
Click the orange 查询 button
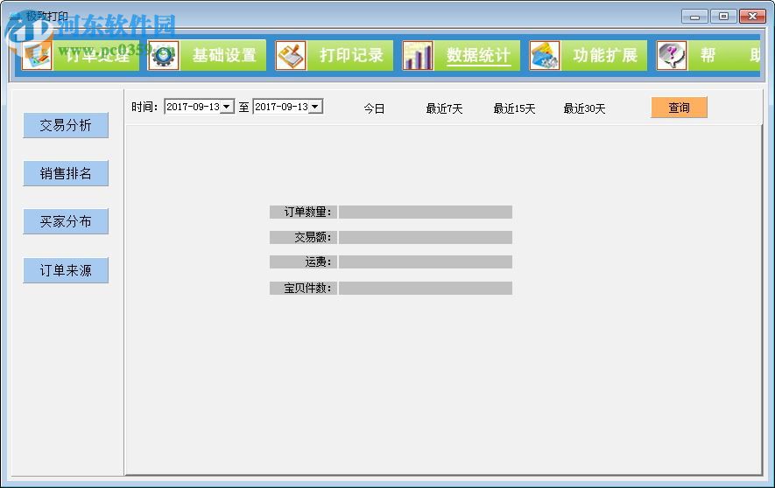coord(680,108)
